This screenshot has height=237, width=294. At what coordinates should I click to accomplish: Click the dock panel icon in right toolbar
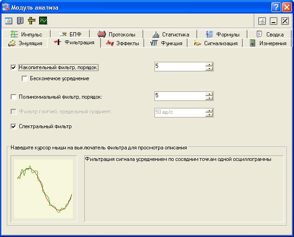tap(262, 21)
